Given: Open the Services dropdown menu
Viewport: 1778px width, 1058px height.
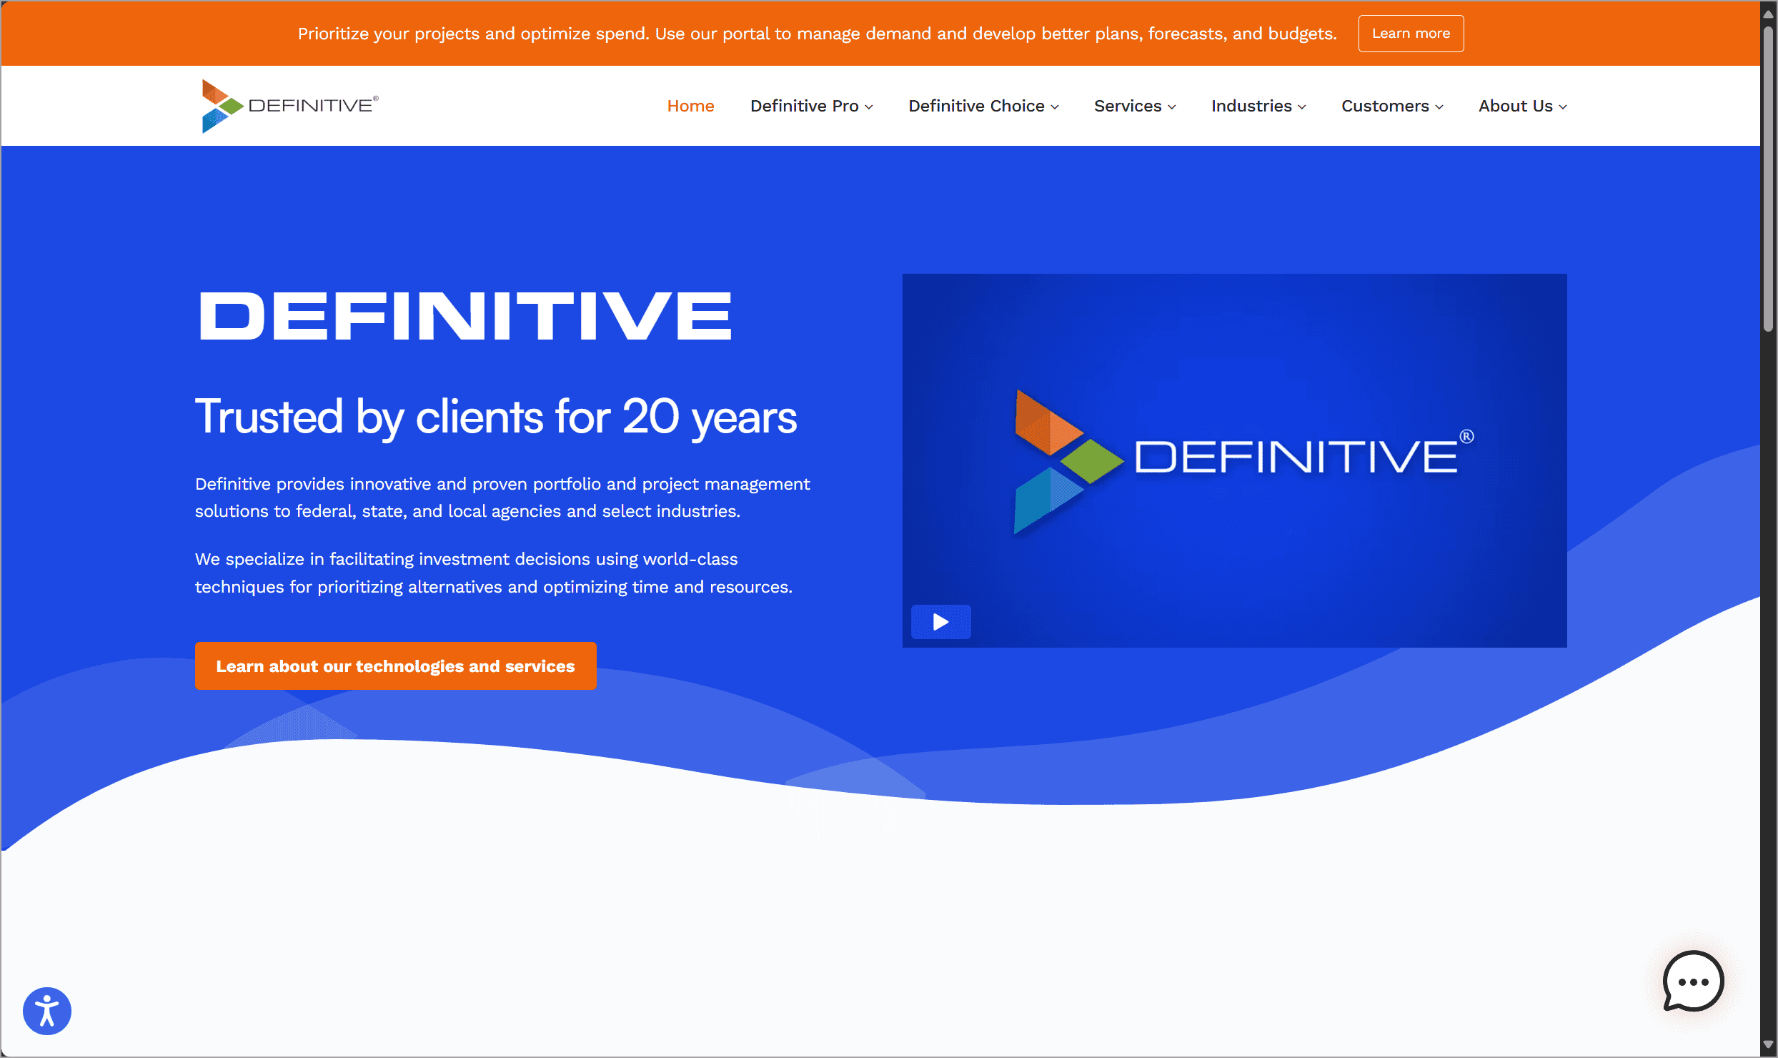Looking at the screenshot, I should click(1134, 106).
